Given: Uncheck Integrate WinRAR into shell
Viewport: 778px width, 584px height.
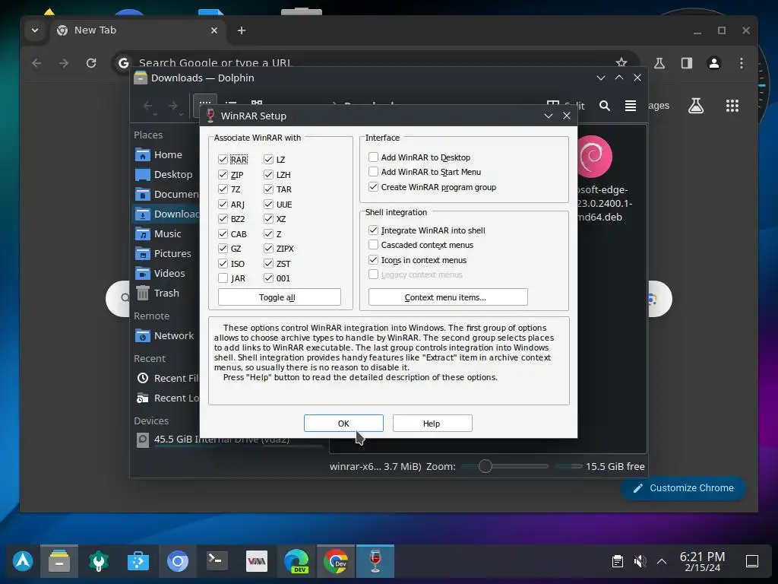Looking at the screenshot, I should point(373,230).
